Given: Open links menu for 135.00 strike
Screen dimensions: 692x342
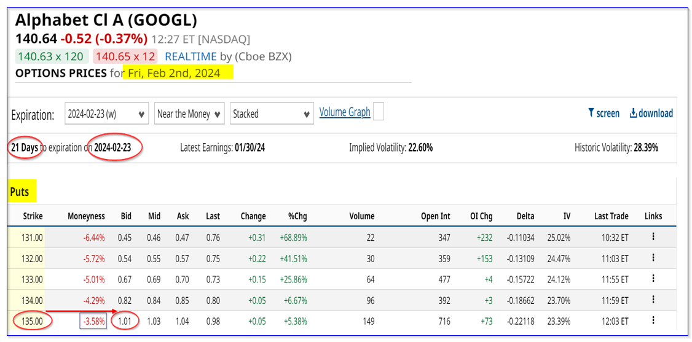Looking at the screenshot, I should coord(653,321).
